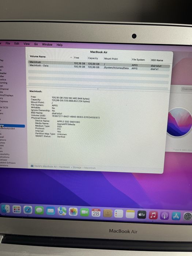Click Storage in the path bar
Image resolution: width=192 pixels, height=256 pixels.
(77, 167)
